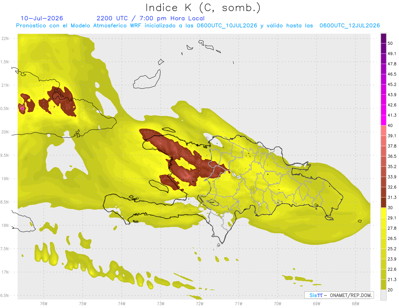Viewport: 399px width, 308px height.
Task: Click the "37.8" colorbar label
Action: point(392,146)
